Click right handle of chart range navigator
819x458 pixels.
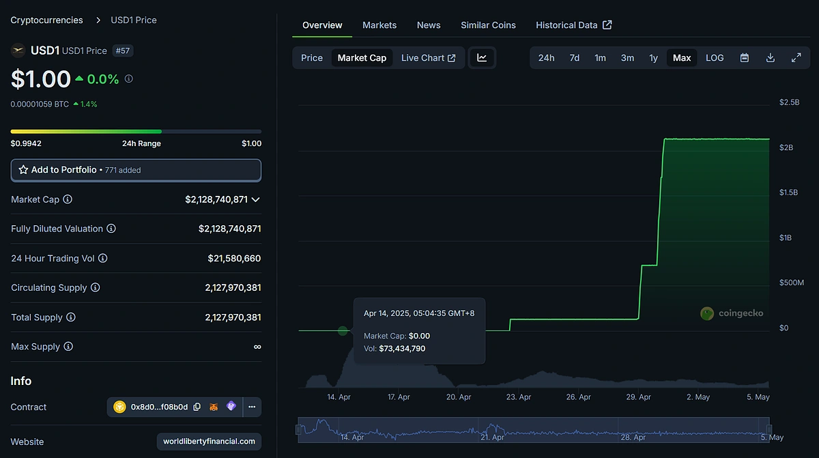coord(770,429)
